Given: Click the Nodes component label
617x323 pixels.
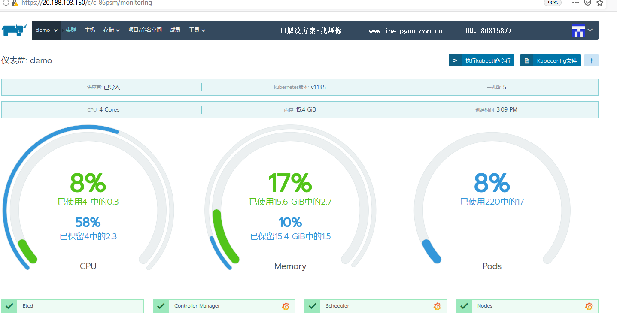Looking at the screenshot, I should click(485, 306).
